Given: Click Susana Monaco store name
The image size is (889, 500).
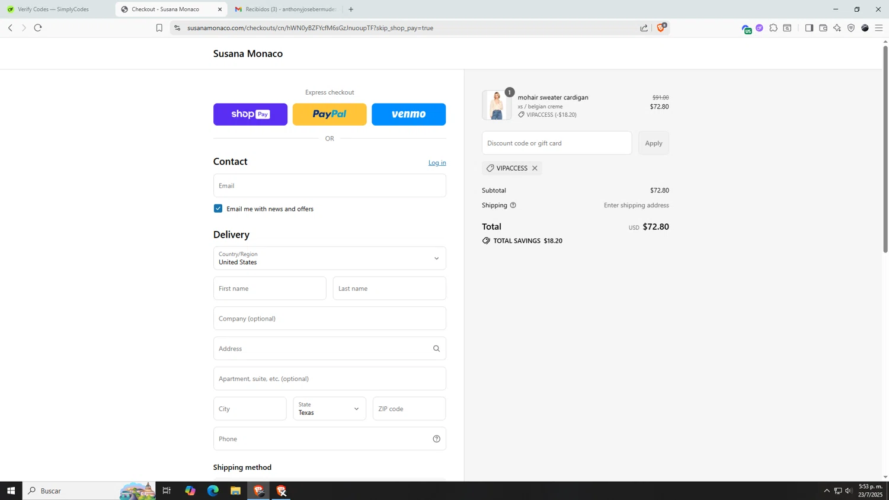Looking at the screenshot, I should [x=248, y=53].
